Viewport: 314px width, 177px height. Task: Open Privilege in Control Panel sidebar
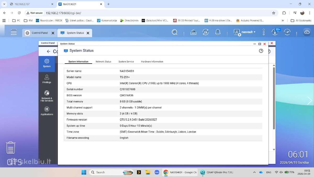click(47, 79)
